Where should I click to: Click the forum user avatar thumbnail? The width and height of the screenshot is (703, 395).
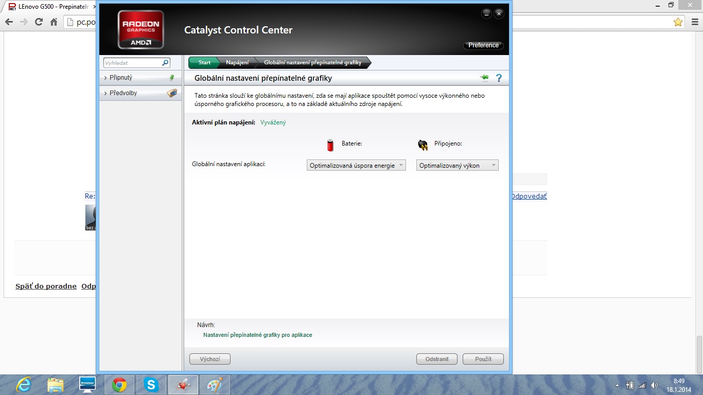[91, 218]
